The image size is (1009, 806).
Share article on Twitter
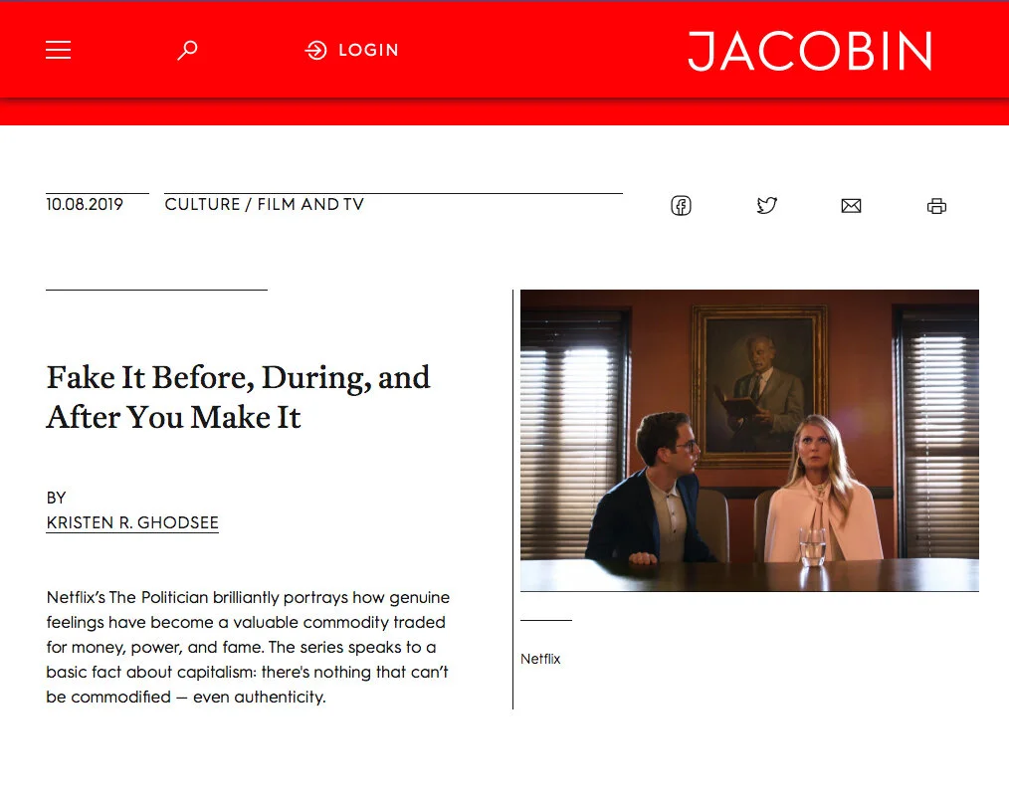[x=766, y=206]
